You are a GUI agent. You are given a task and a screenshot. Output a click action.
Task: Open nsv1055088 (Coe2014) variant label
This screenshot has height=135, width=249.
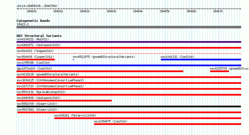(34, 63)
